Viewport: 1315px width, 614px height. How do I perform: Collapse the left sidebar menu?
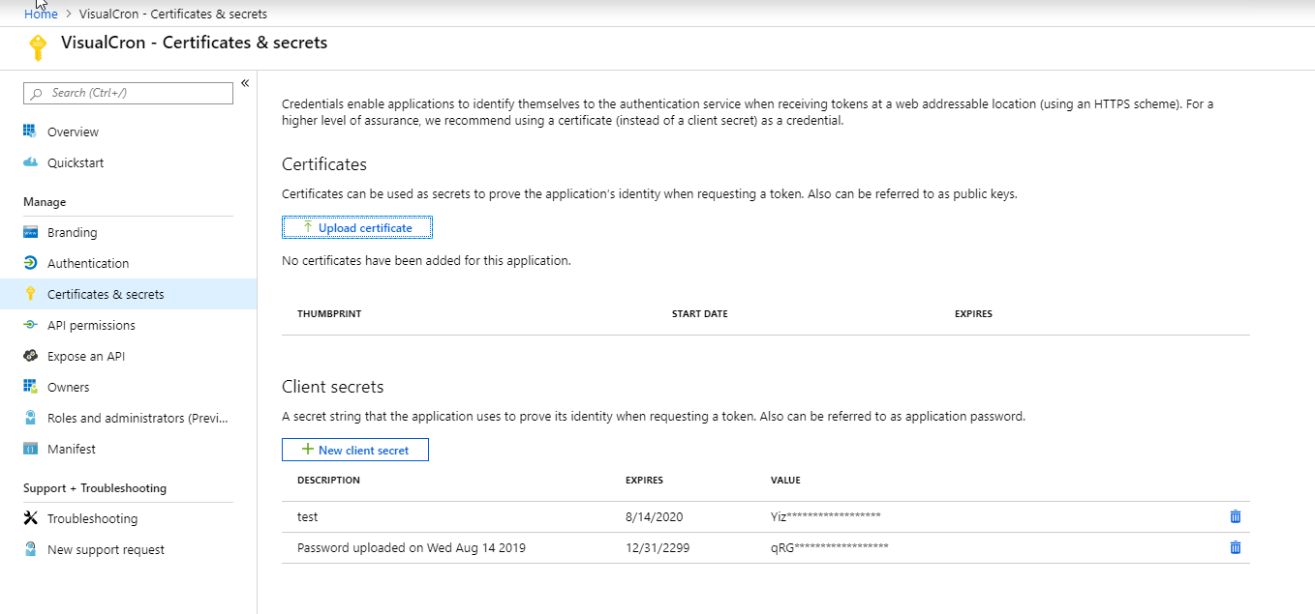[x=245, y=83]
